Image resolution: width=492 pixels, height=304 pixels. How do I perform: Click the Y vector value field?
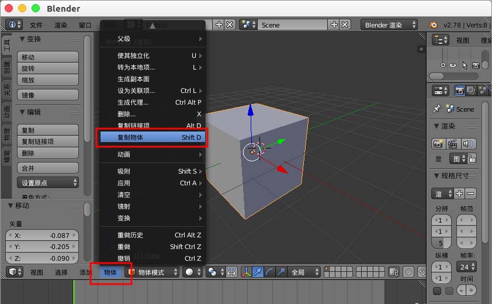click(x=42, y=247)
